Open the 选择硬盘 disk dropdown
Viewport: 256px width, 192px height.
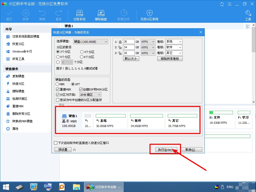coord(90,42)
